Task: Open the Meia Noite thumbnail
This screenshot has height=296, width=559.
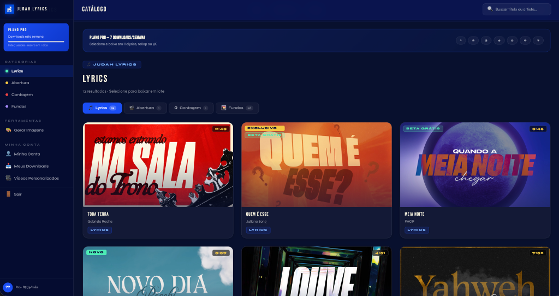Action: [475, 165]
